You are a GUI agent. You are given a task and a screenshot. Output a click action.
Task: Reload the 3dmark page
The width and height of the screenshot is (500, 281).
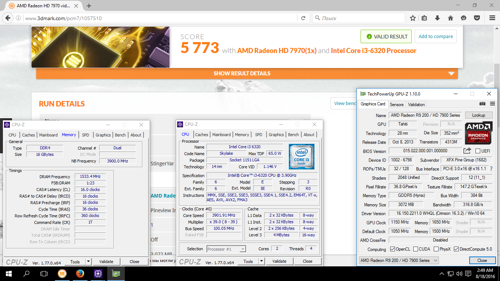point(303,18)
